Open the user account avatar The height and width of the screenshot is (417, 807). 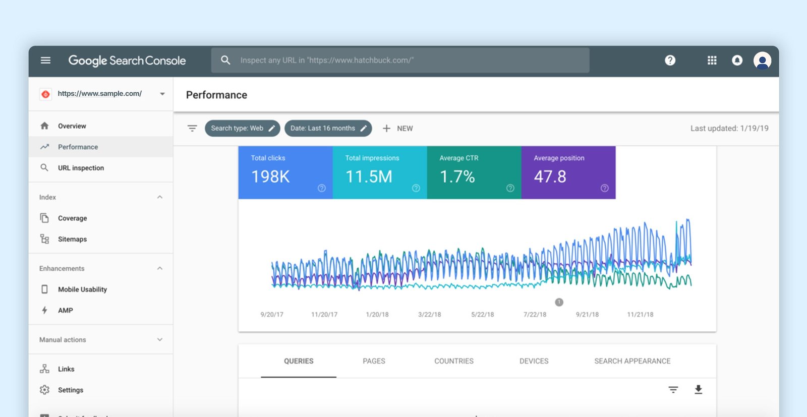tap(762, 61)
